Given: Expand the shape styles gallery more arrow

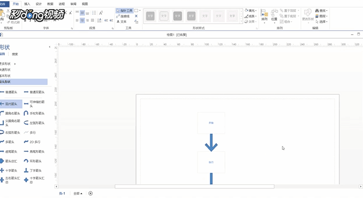Looking at the screenshot, I should 241,22.
